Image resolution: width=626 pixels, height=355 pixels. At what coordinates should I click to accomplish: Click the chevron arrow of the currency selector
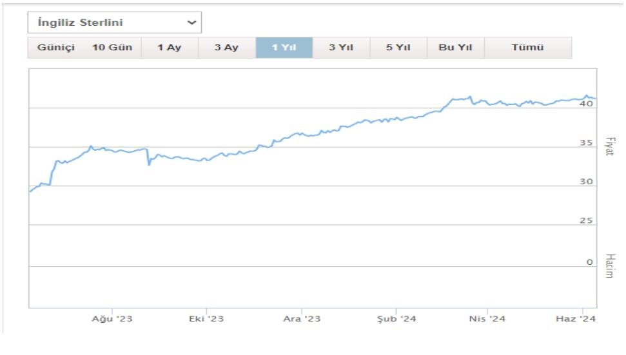191,23
